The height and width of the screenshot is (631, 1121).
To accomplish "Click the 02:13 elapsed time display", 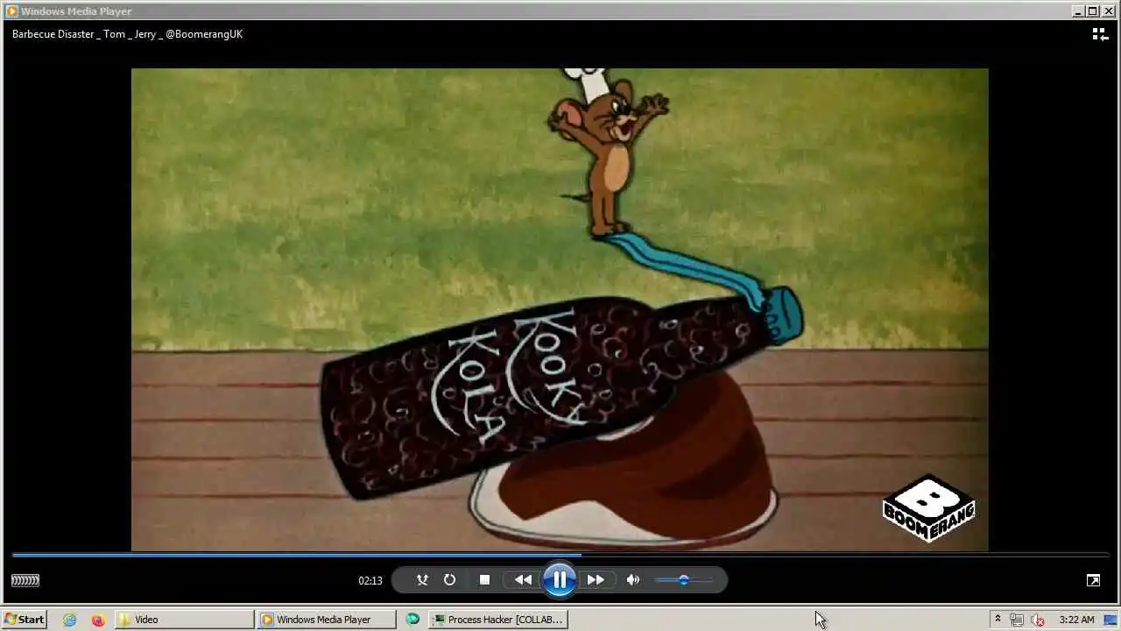I will (370, 580).
